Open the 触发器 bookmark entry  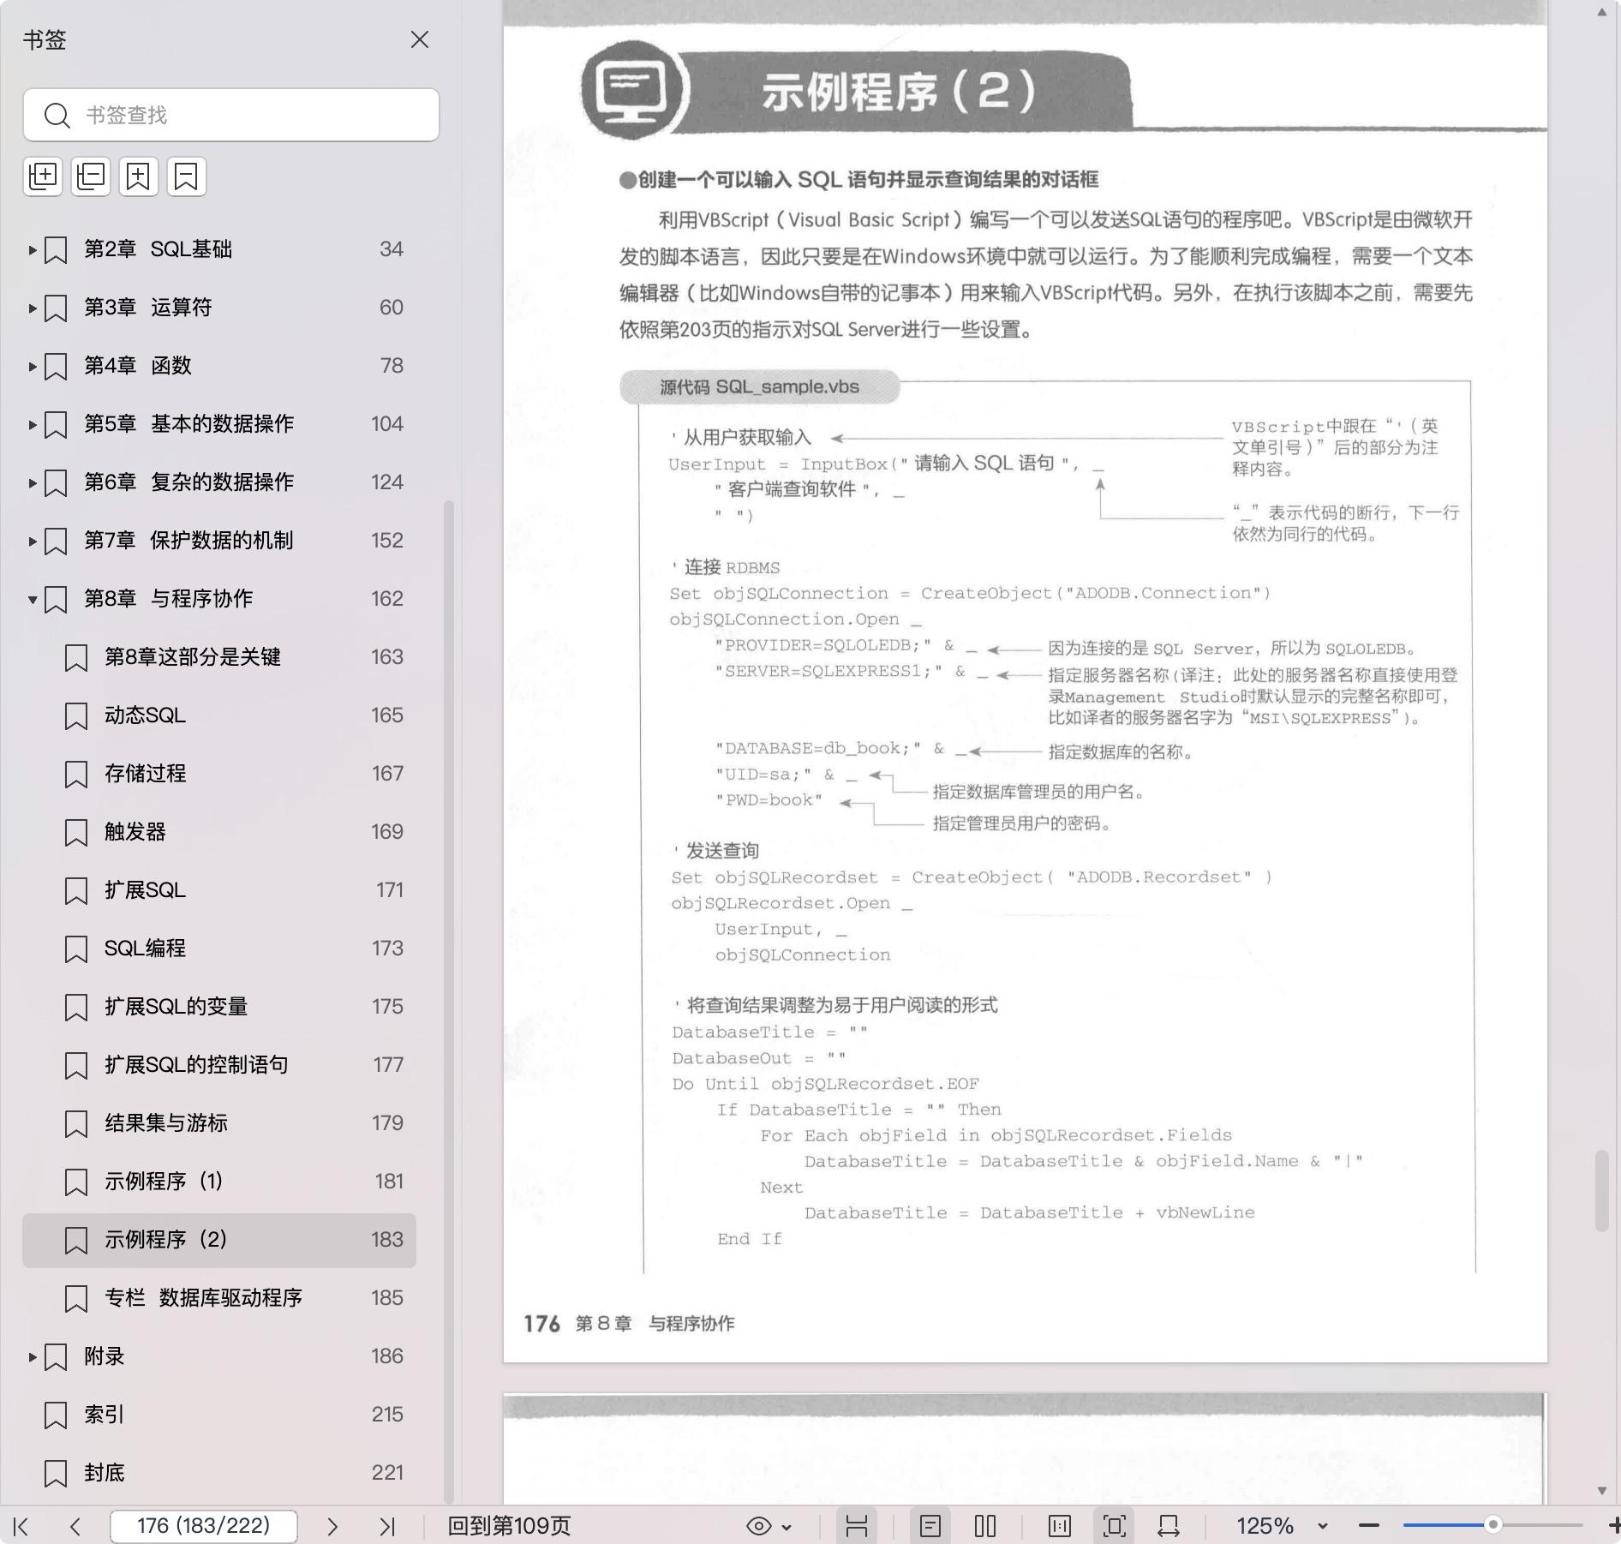(x=135, y=832)
